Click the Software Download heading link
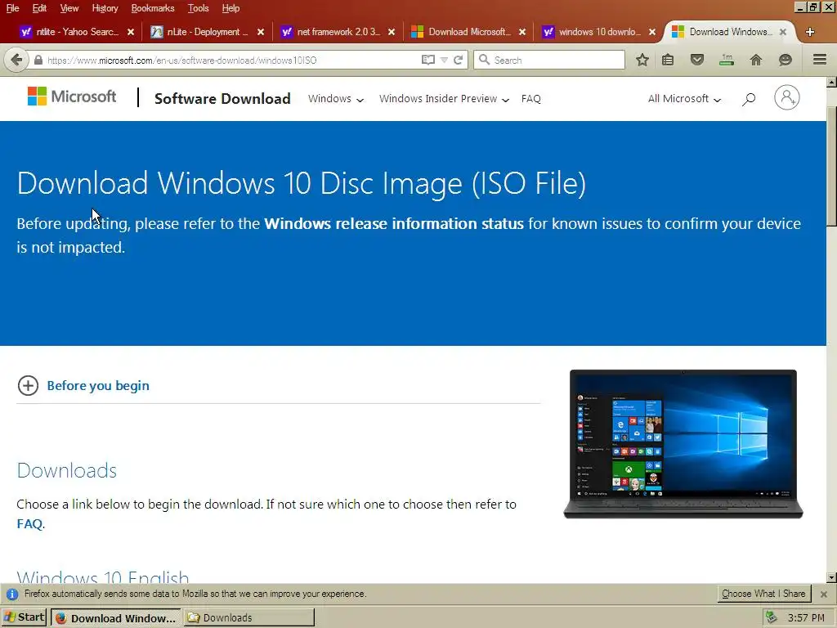Viewport: 837px width, 628px height. click(222, 99)
